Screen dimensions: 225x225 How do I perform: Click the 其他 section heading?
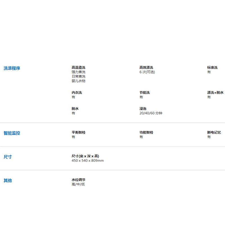click(8, 181)
